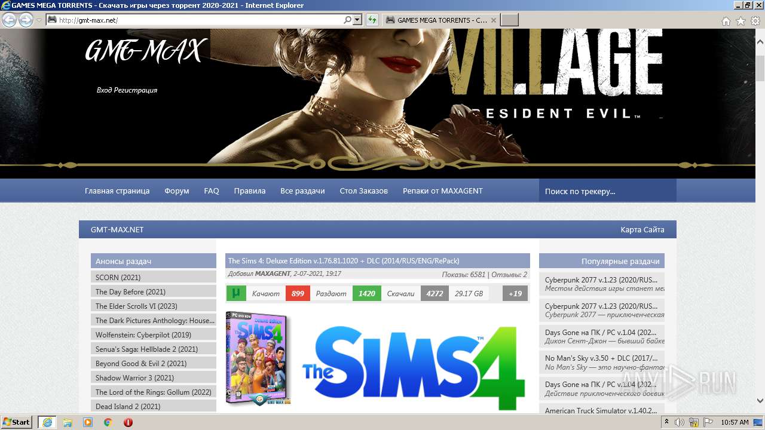Image resolution: width=765 pixels, height=430 pixels.
Task: Open Windows Explorer folder taskbar icon
Action: pos(68,422)
